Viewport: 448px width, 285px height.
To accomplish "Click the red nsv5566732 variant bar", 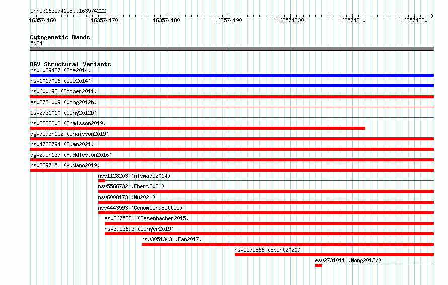I will [x=266, y=192].
